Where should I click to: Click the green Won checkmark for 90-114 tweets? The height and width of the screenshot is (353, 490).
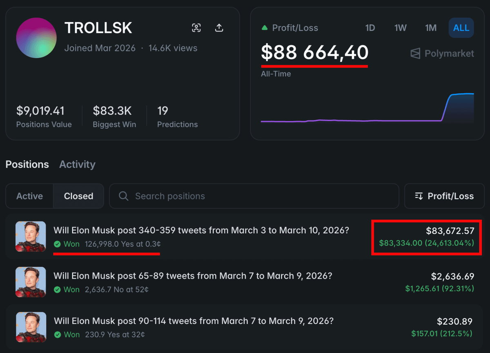point(57,335)
